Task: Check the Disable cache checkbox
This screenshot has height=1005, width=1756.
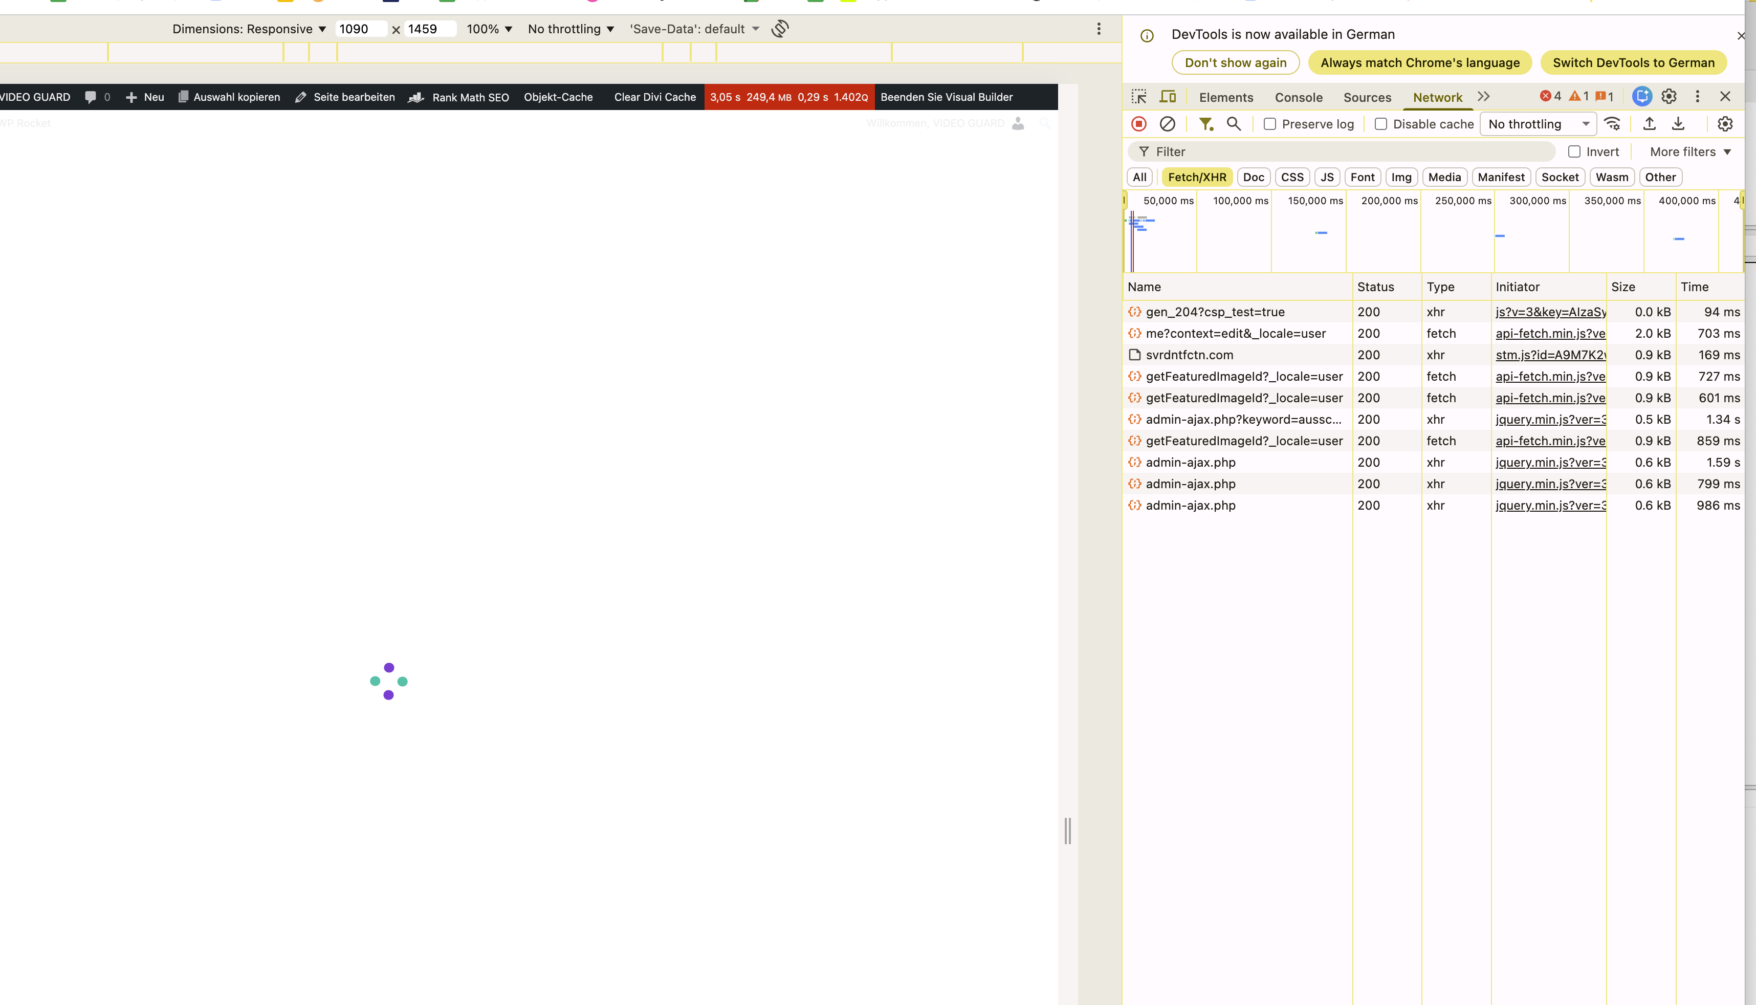Action: 1380,124
